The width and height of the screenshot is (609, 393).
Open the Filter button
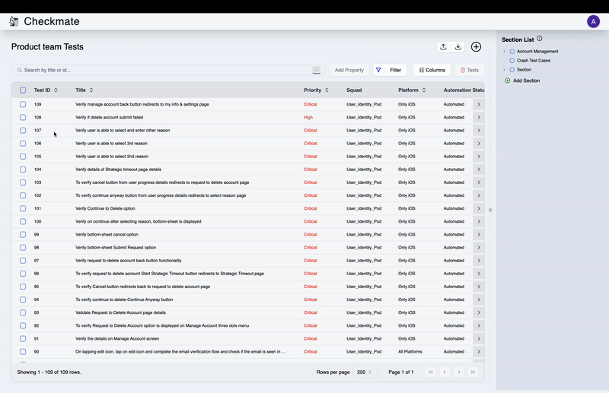[x=390, y=70]
